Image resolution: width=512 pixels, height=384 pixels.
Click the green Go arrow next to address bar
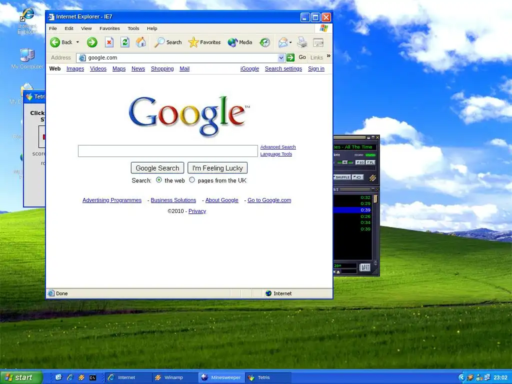290,57
